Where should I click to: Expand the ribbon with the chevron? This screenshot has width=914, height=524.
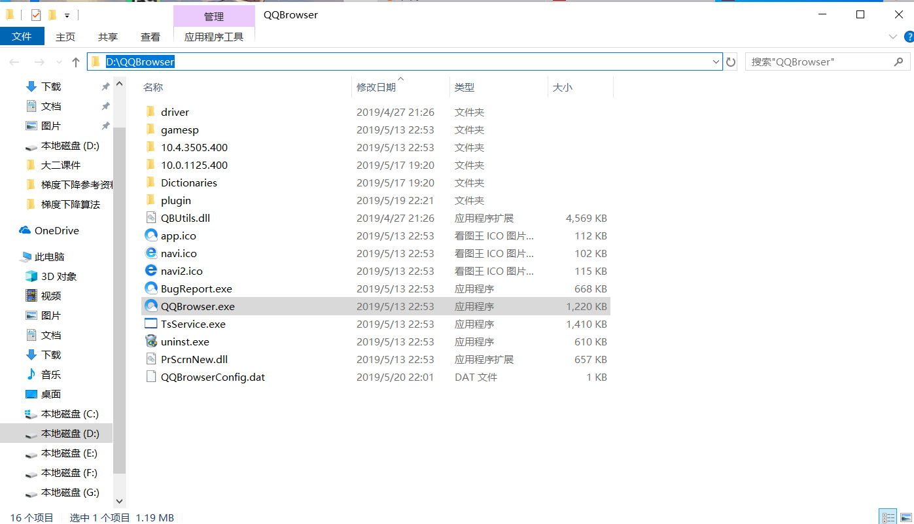(x=893, y=37)
